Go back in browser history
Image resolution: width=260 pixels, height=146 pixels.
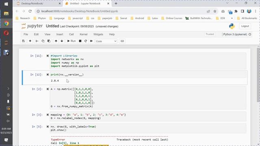[17, 11]
